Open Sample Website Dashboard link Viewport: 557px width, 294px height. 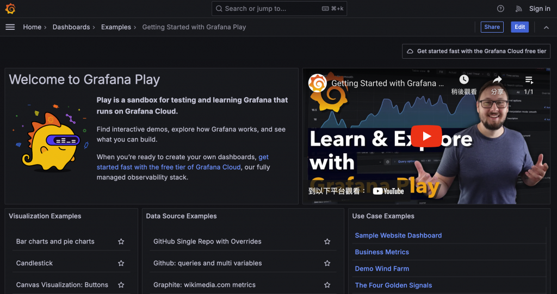pyautogui.click(x=398, y=235)
